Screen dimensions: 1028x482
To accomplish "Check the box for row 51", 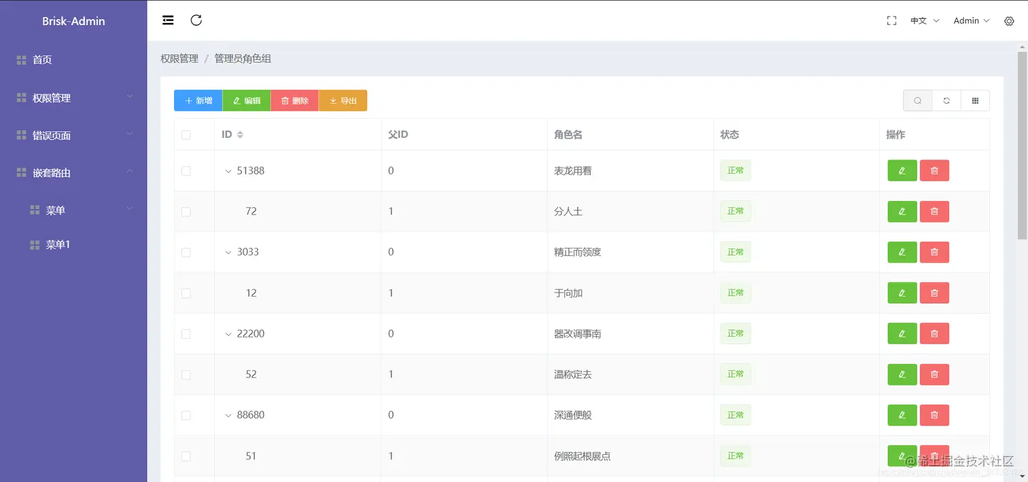I will (186, 456).
